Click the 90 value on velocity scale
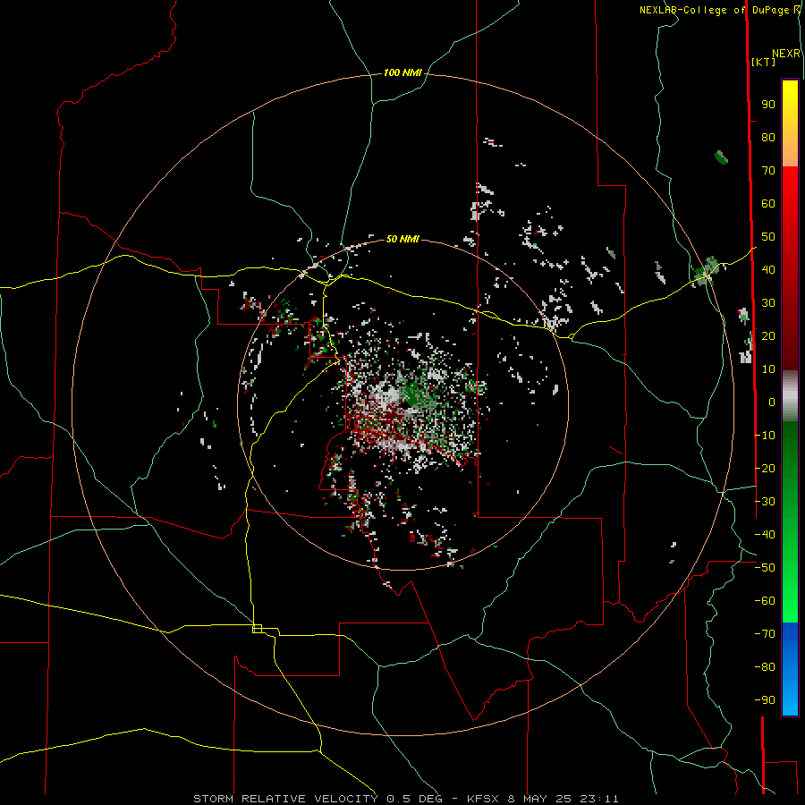Screen dimensions: 805x805 tap(768, 105)
